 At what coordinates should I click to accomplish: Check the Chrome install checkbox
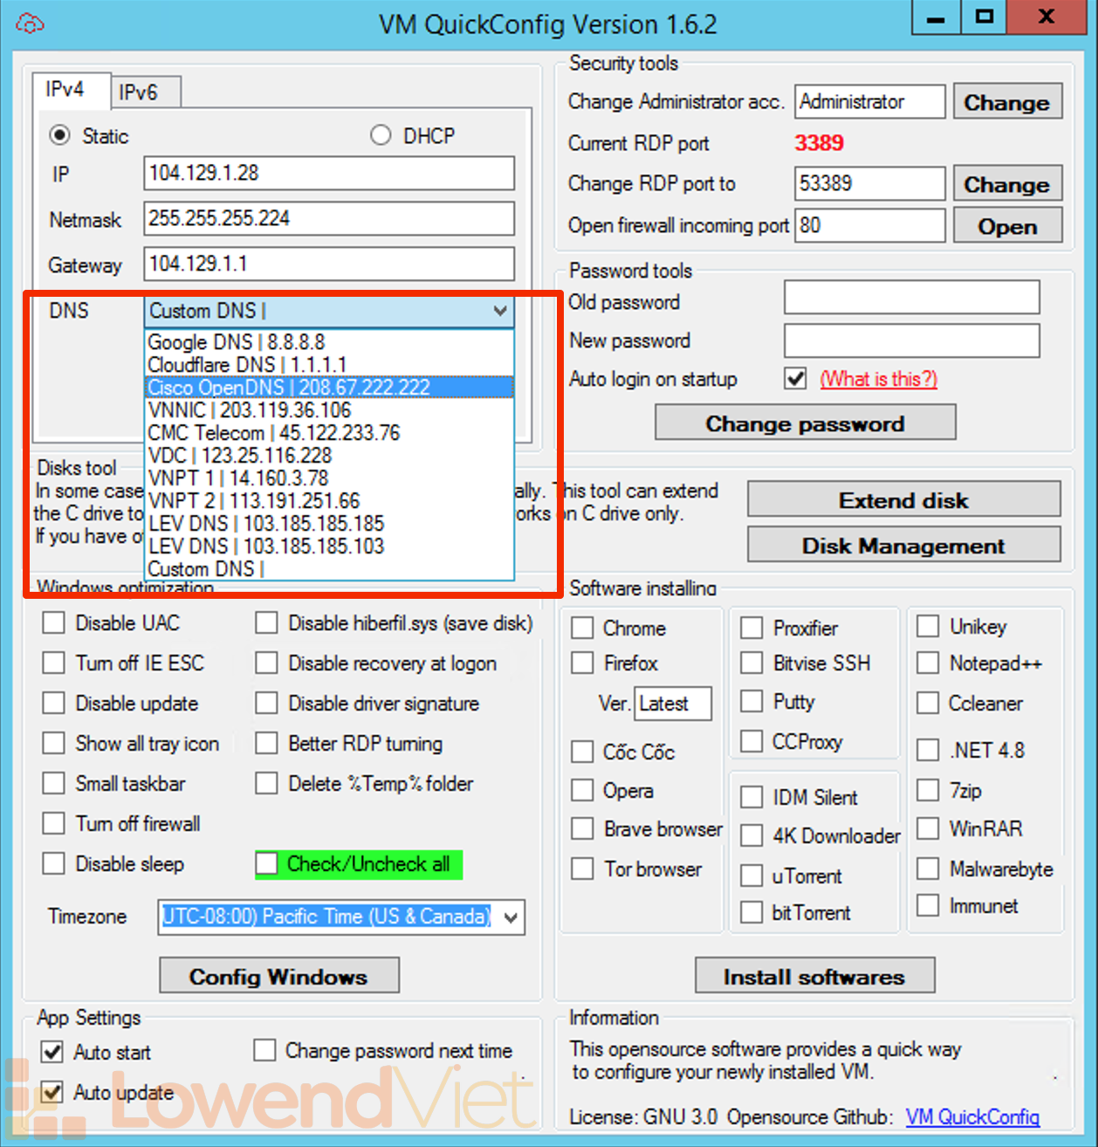[x=582, y=628]
